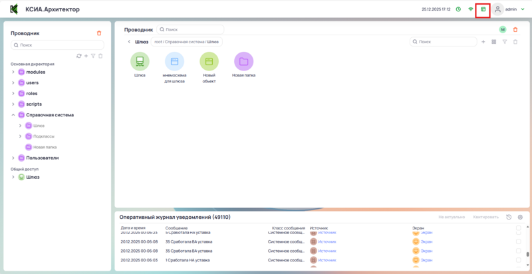Image resolution: width=532 pixels, height=274 pixels.
Task: Click refresh icon in left Проводник panel
Action: (x=79, y=56)
